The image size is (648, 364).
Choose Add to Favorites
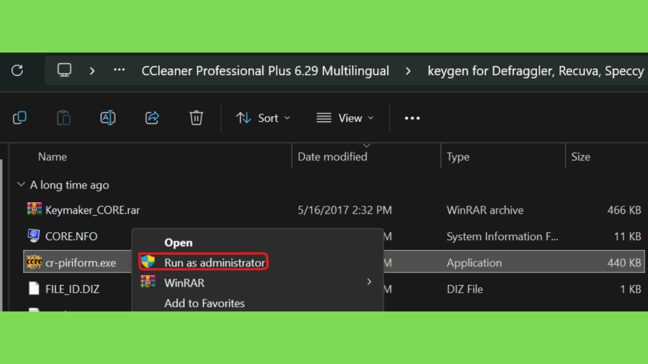pos(204,303)
